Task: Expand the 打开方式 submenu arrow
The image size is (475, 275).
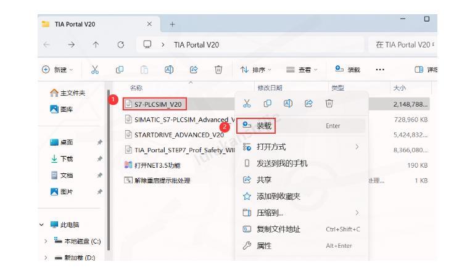Action: [x=357, y=147]
